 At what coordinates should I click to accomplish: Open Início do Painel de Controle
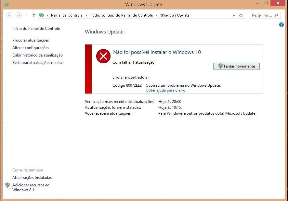coord(36,29)
